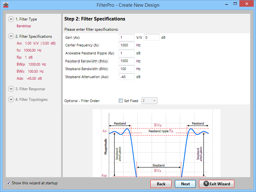Collapse the 1. Filter Type section chevron
This screenshot has width=256, height=192.
11,19
